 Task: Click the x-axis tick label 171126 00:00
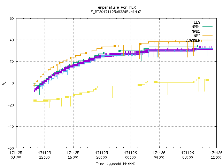tap(130, 155)
